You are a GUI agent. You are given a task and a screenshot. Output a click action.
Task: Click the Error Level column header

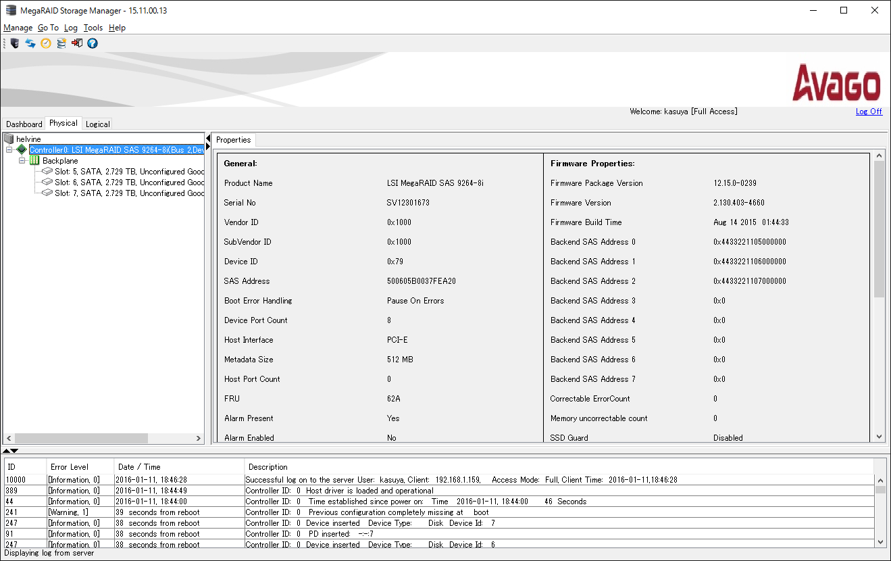(80, 466)
